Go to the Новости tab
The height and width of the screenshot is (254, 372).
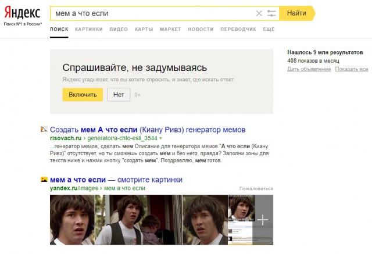tap(201, 28)
